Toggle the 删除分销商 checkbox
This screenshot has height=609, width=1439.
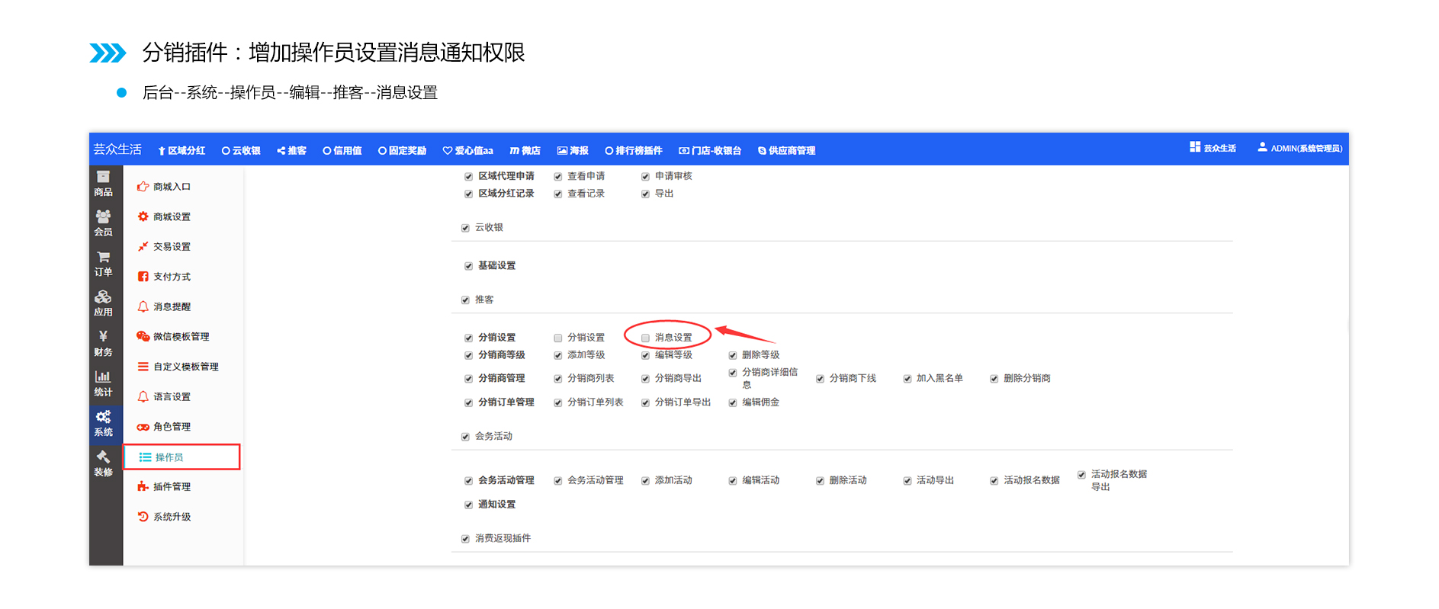click(x=994, y=379)
